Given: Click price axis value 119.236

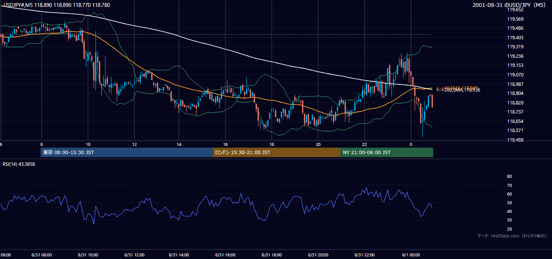Looking at the screenshot, I should click(x=516, y=56).
